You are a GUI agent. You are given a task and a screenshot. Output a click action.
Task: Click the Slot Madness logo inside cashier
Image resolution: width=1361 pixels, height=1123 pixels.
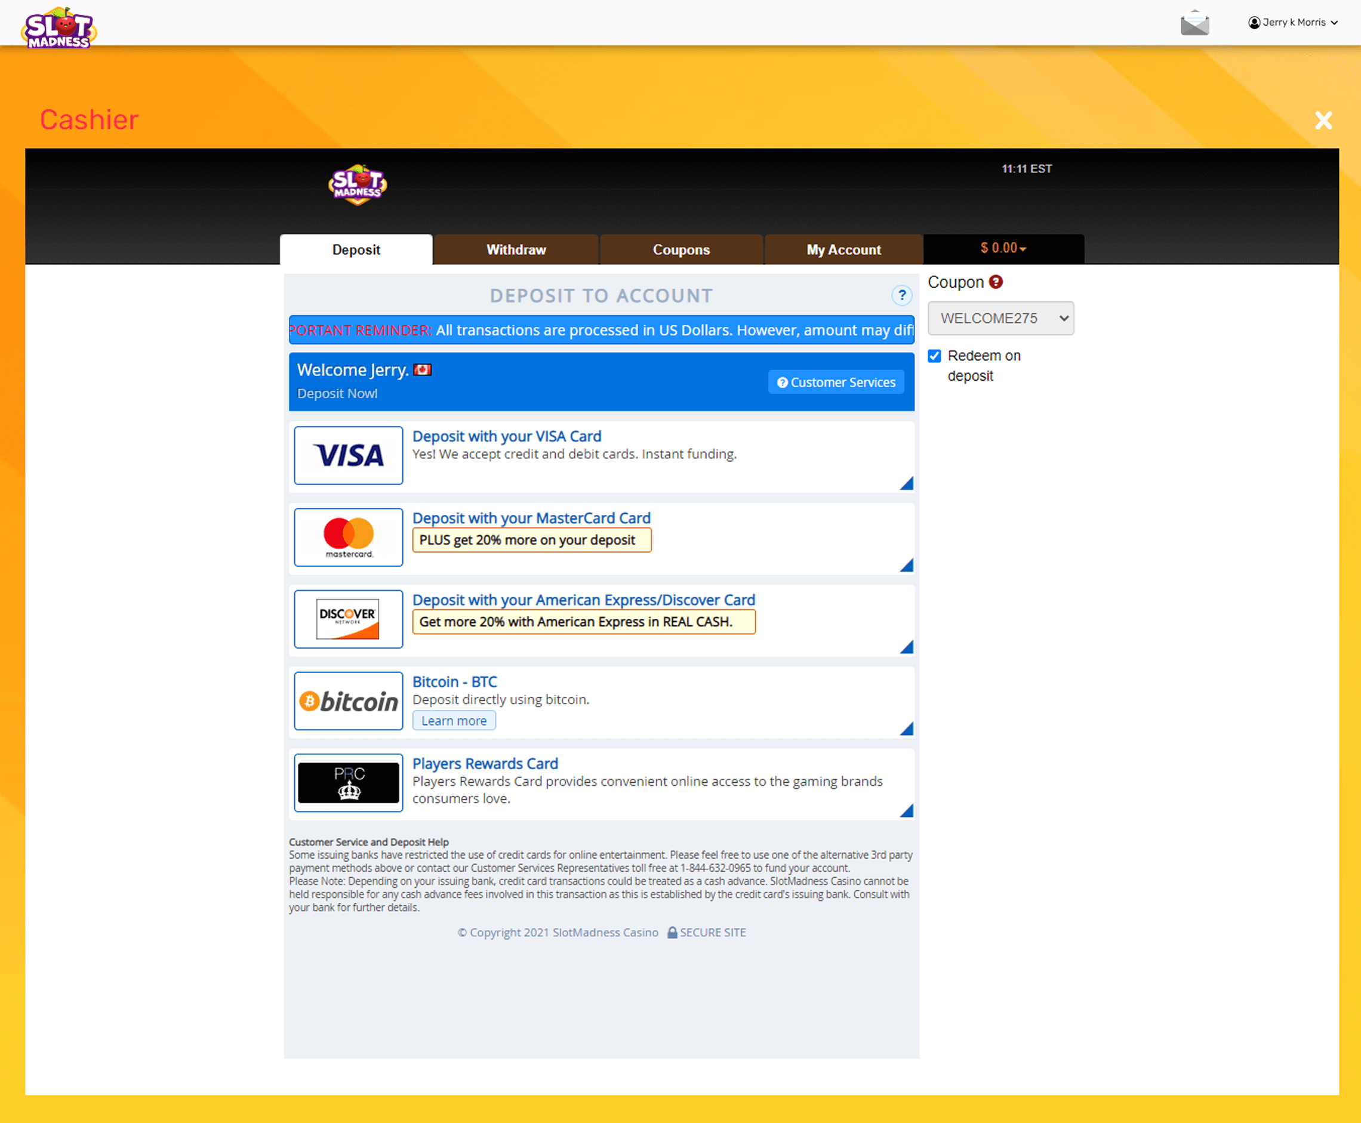click(x=357, y=185)
